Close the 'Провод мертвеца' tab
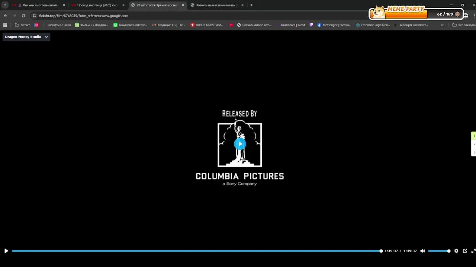 (123, 5)
